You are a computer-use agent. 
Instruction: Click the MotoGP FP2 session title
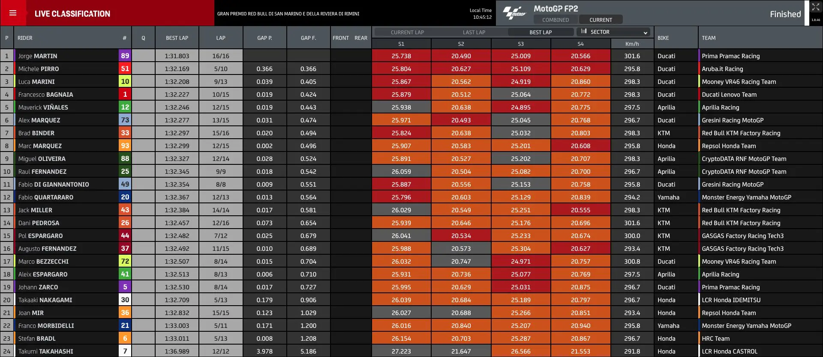pos(556,9)
